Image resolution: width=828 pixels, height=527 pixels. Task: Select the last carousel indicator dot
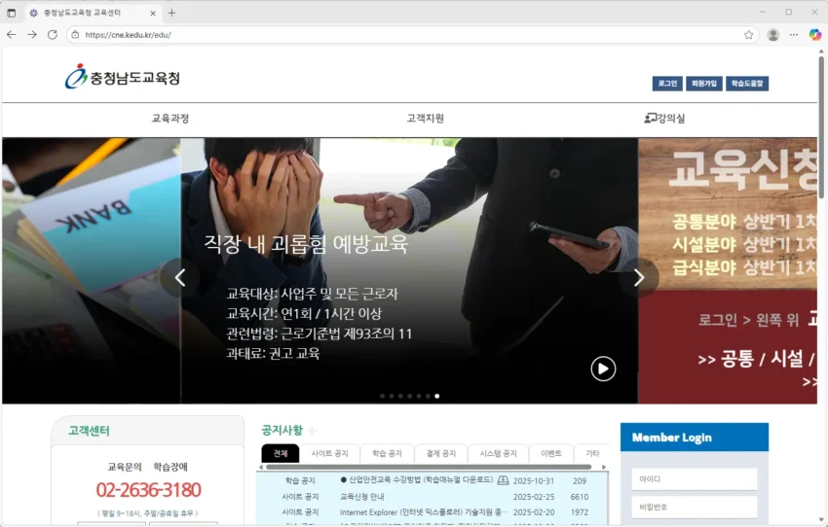click(x=436, y=396)
